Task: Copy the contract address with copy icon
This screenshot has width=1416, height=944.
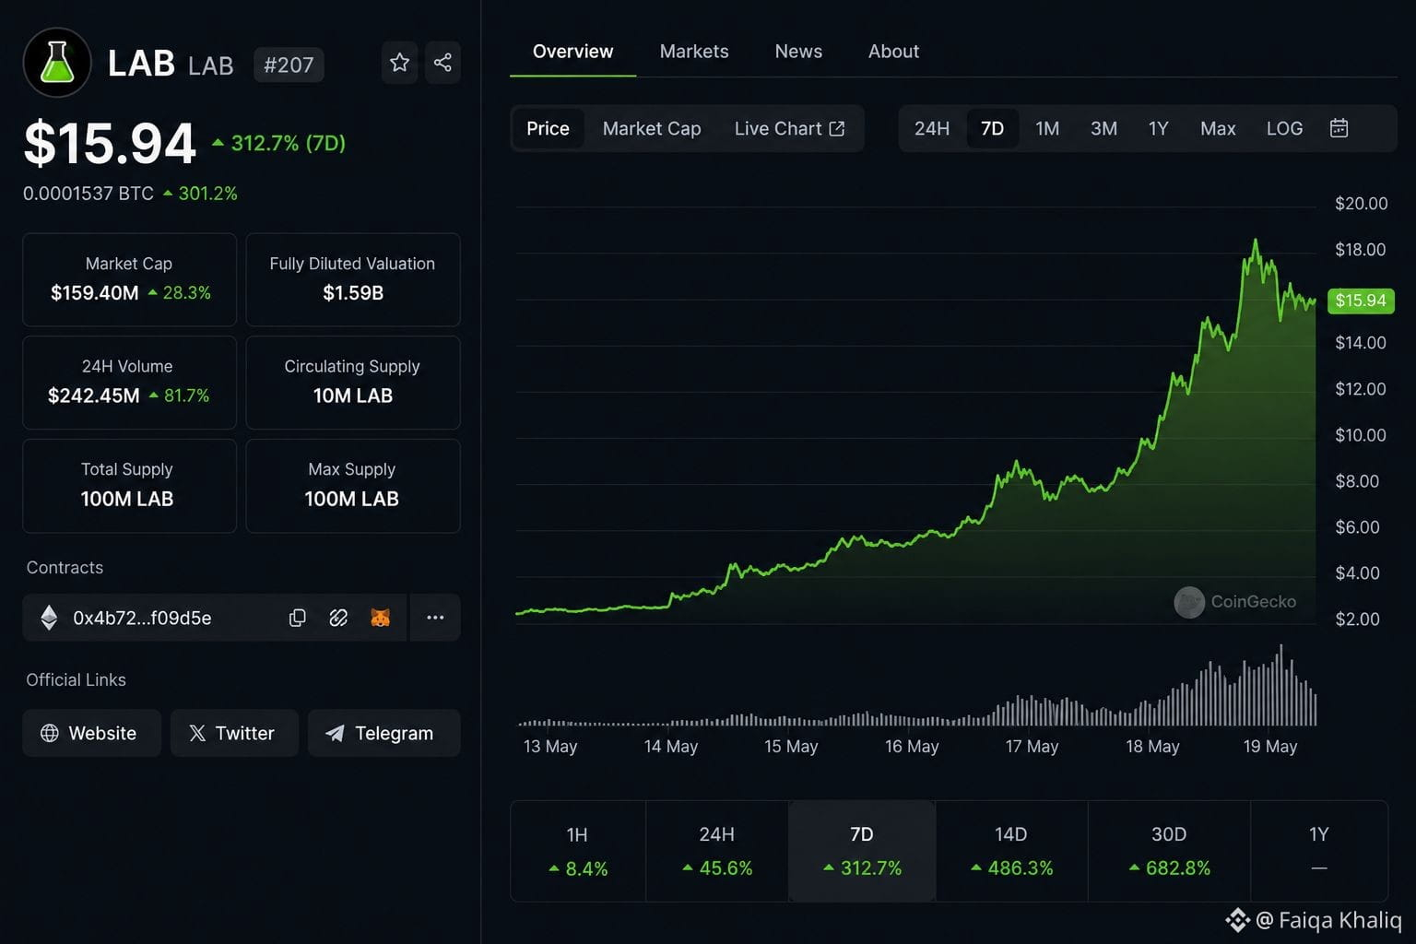Action: coord(297,618)
